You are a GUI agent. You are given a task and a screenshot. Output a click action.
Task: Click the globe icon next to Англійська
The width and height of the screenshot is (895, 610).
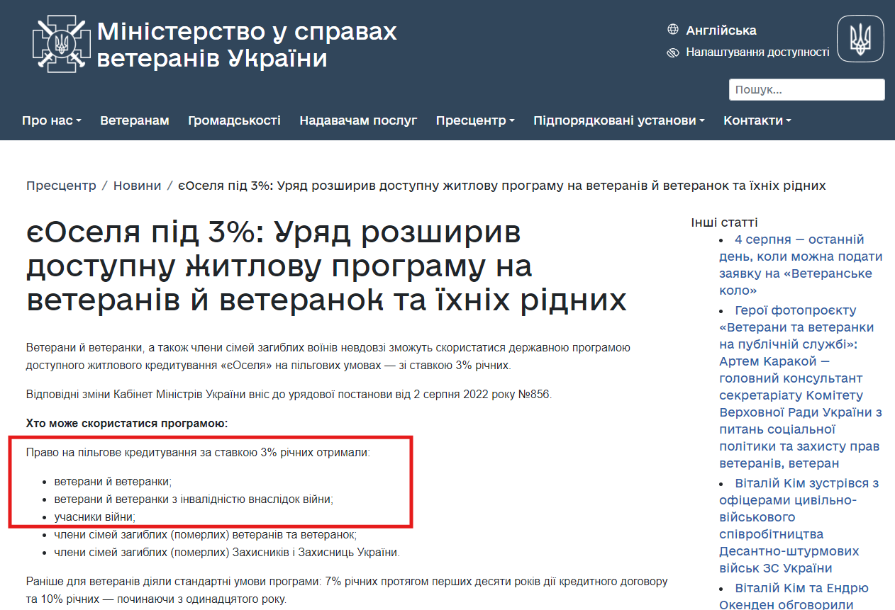[x=673, y=30]
